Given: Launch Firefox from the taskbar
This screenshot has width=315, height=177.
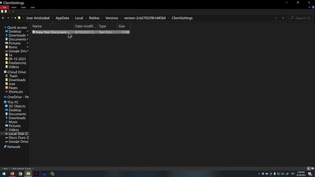Looking at the screenshot, I should pos(12,174).
